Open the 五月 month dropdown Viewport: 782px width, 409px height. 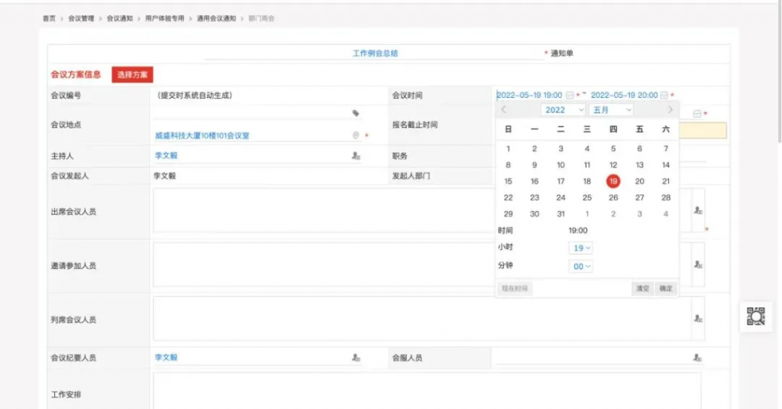click(x=612, y=110)
